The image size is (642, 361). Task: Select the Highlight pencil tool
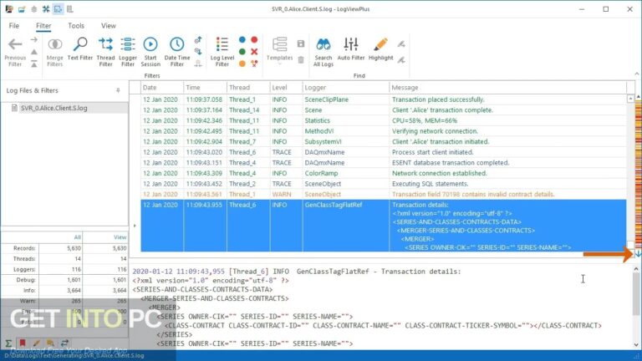(380, 48)
